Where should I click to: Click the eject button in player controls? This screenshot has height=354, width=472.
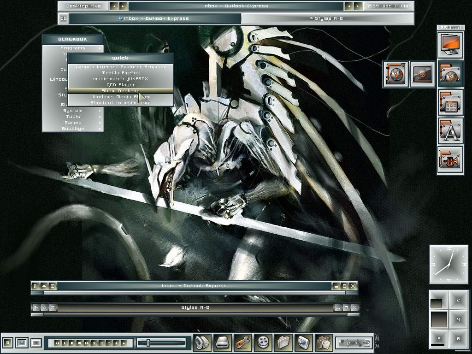pos(94,343)
